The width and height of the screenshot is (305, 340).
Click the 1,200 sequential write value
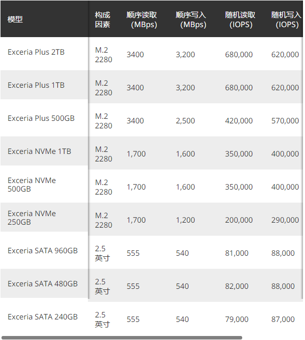click(185, 220)
